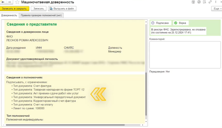The height and width of the screenshot is (128, 222).
Task: Copy link using the chain icon
Action: click(210, 2)
